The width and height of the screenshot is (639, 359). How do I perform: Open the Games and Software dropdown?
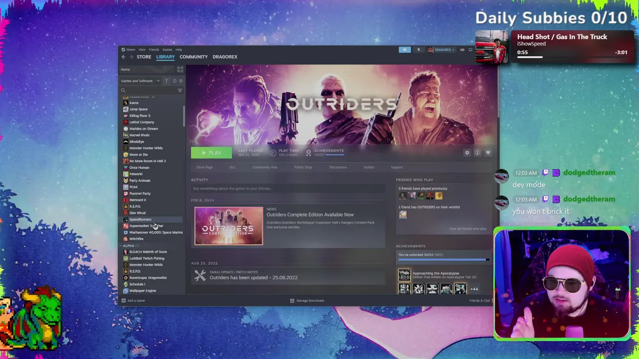[x=140, y=81]
